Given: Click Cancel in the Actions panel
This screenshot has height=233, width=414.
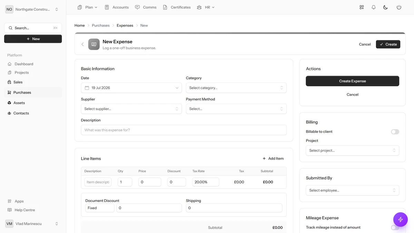Looking at the screenshot, I should click(x=353, y=95).
